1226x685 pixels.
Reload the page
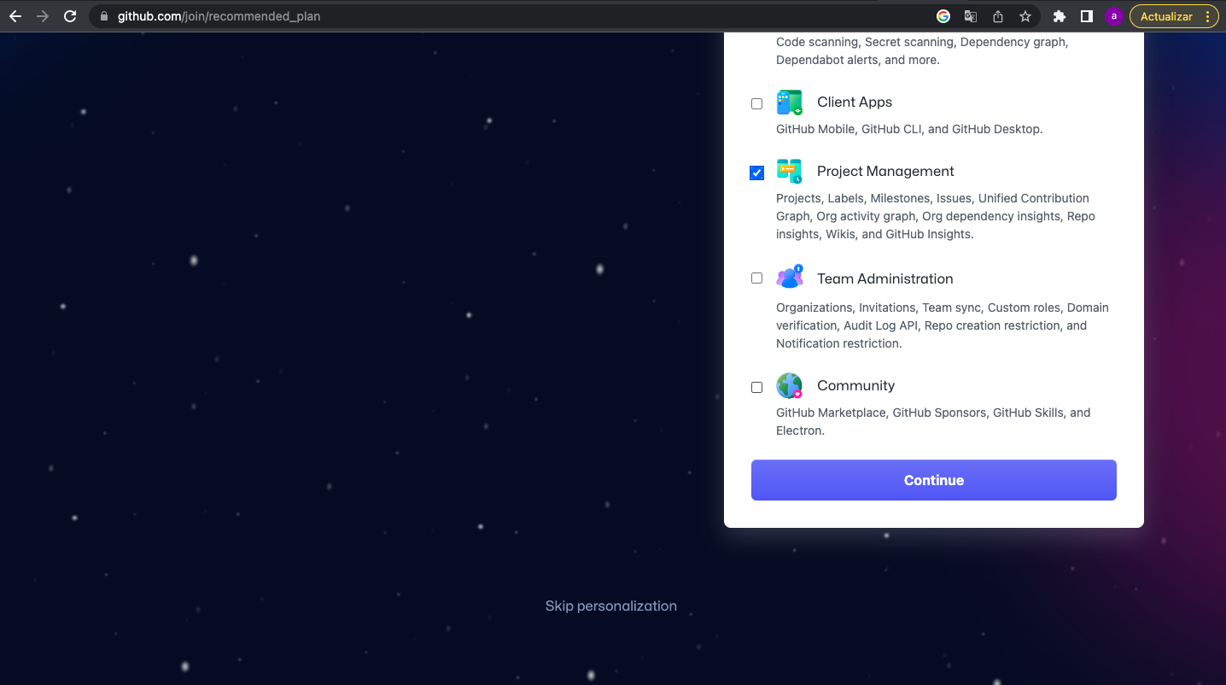pyautogui.click(x=70, y=16)
